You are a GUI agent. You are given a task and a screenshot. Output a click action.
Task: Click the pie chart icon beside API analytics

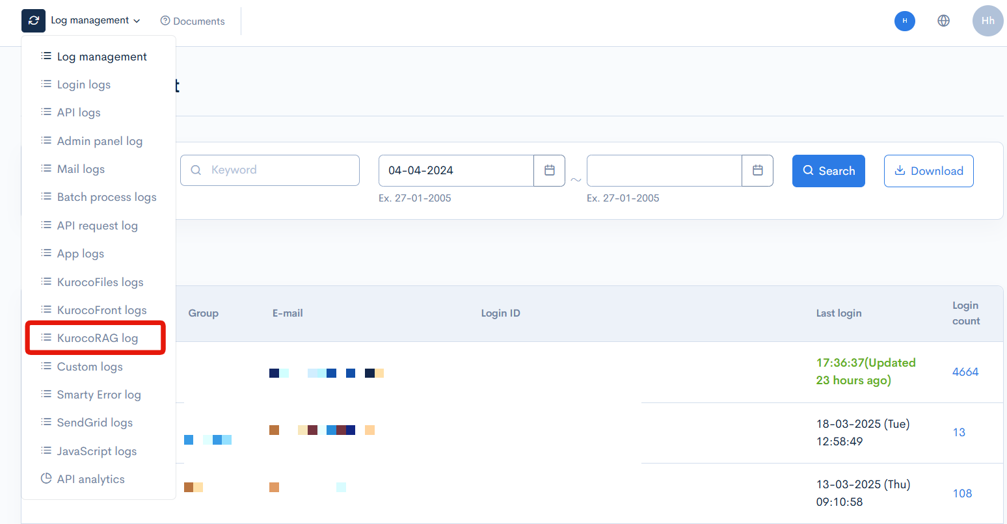[x=46, y=478]
